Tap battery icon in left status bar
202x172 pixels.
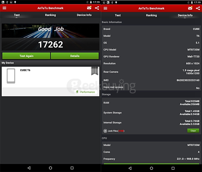point(91,2)
